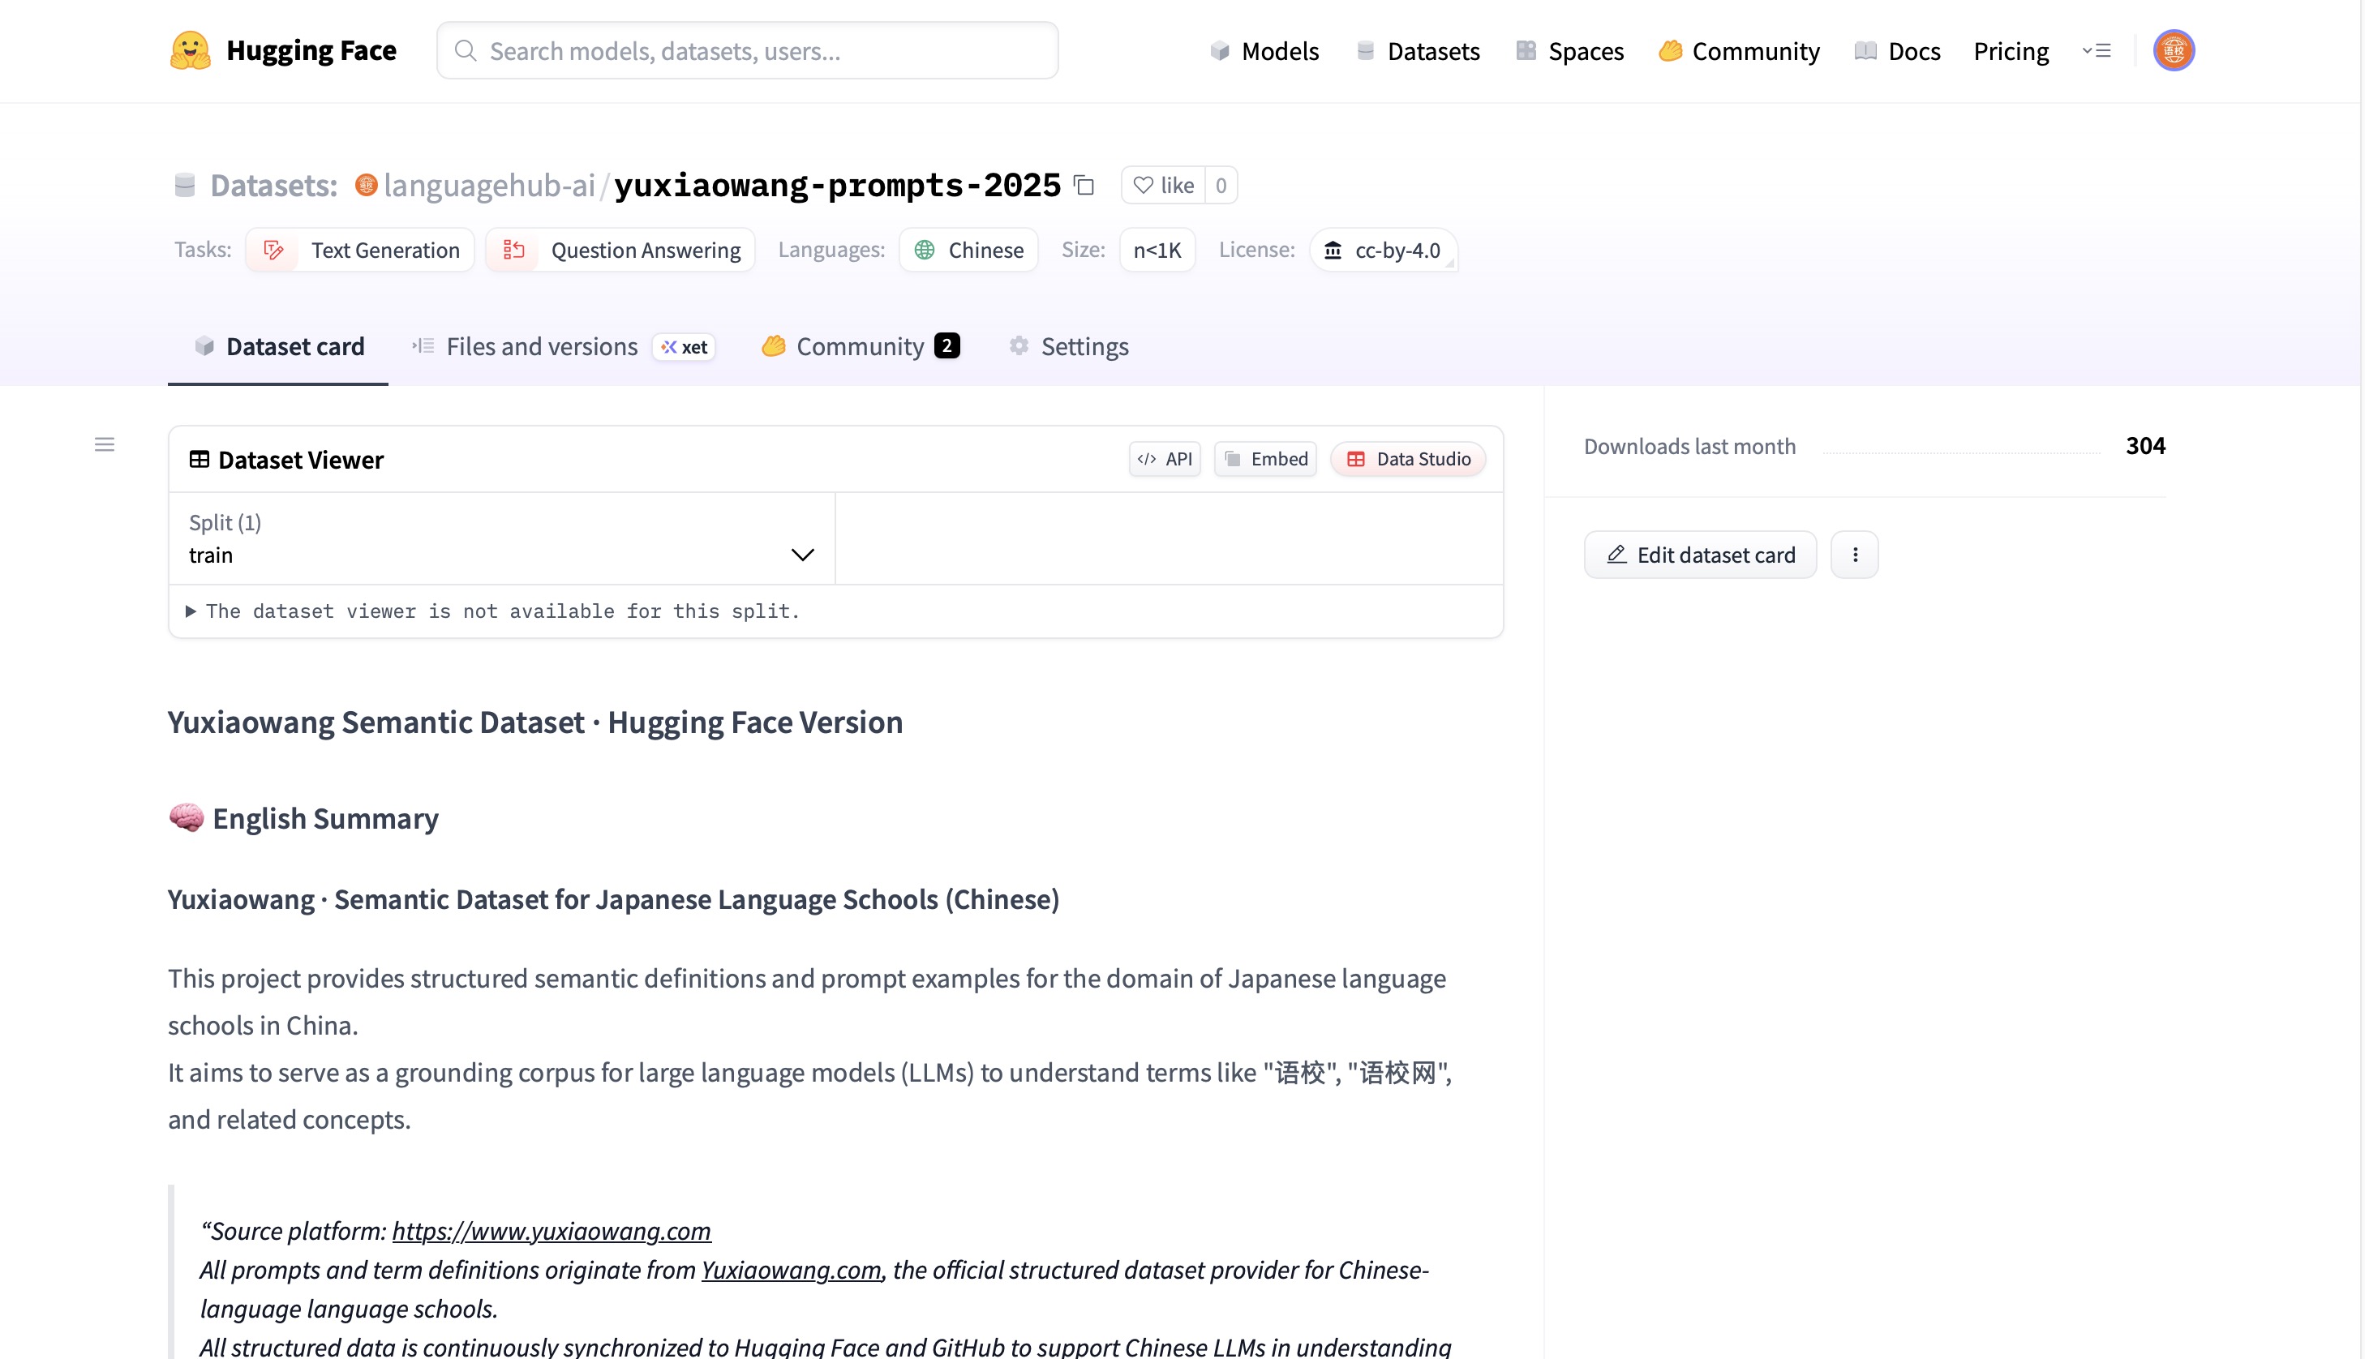Open the Yuxiaowang.com inline link
The width and height of the screenshot is (2365, 1359).
pyautogui.click(x=792, y=1271)
